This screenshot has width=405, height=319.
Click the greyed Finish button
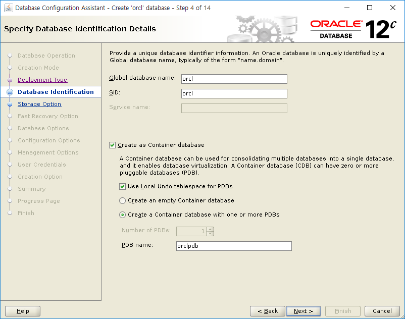(343, 311)
